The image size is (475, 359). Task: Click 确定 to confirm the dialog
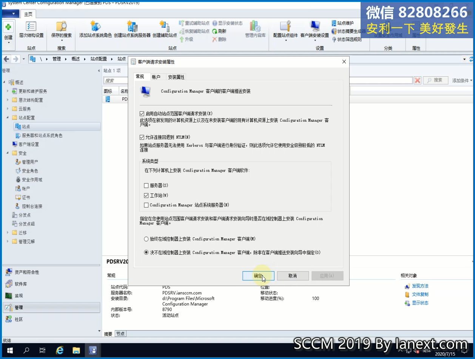click(x=258, y=276)
